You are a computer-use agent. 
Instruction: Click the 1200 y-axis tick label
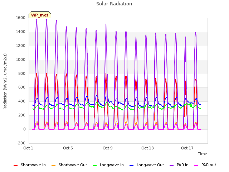point(21,46)
